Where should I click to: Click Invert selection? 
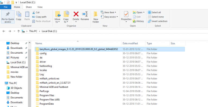[158, 21]
